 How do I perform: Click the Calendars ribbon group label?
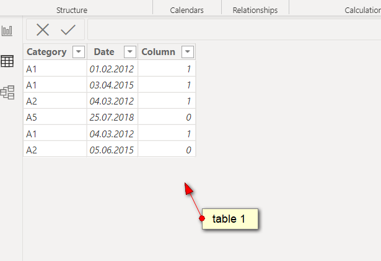tap(186, 10)
